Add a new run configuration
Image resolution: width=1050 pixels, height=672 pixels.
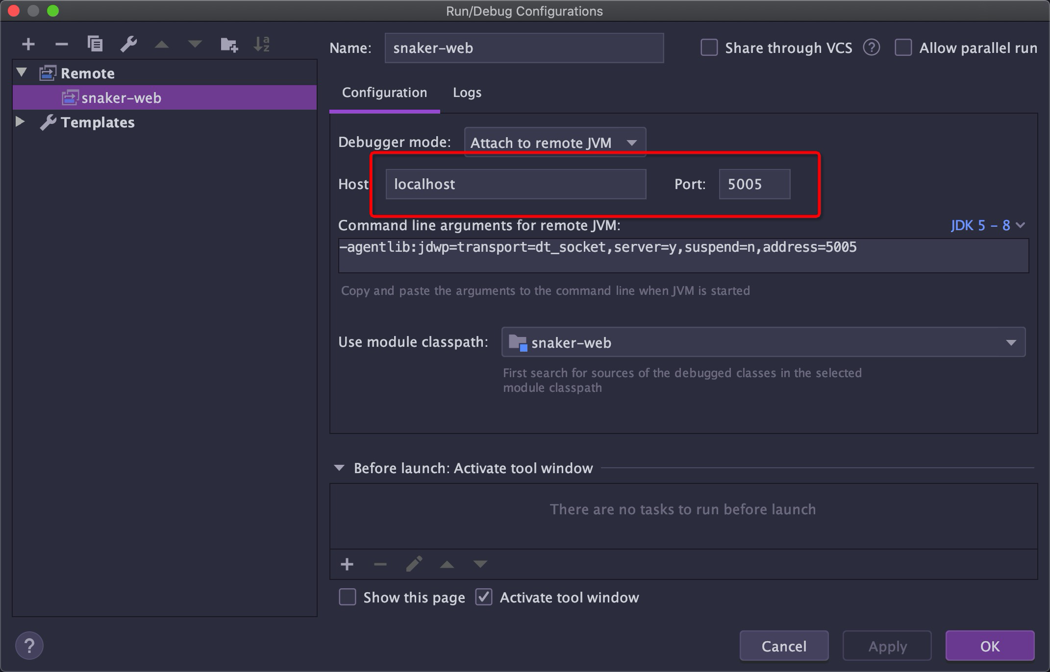pos(28,44)
